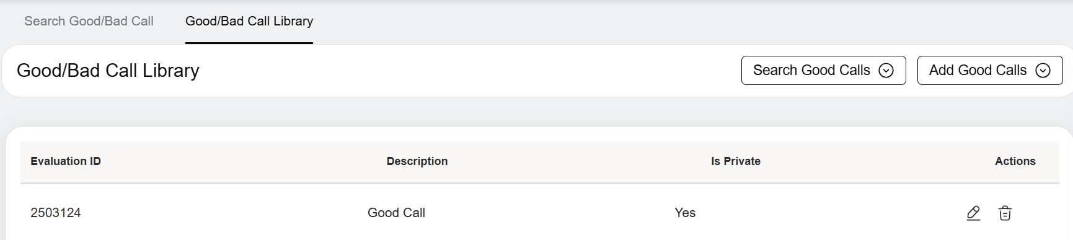1073x240 pixels.
Task: Click the Search Good Calls text label
Action: 811,71
